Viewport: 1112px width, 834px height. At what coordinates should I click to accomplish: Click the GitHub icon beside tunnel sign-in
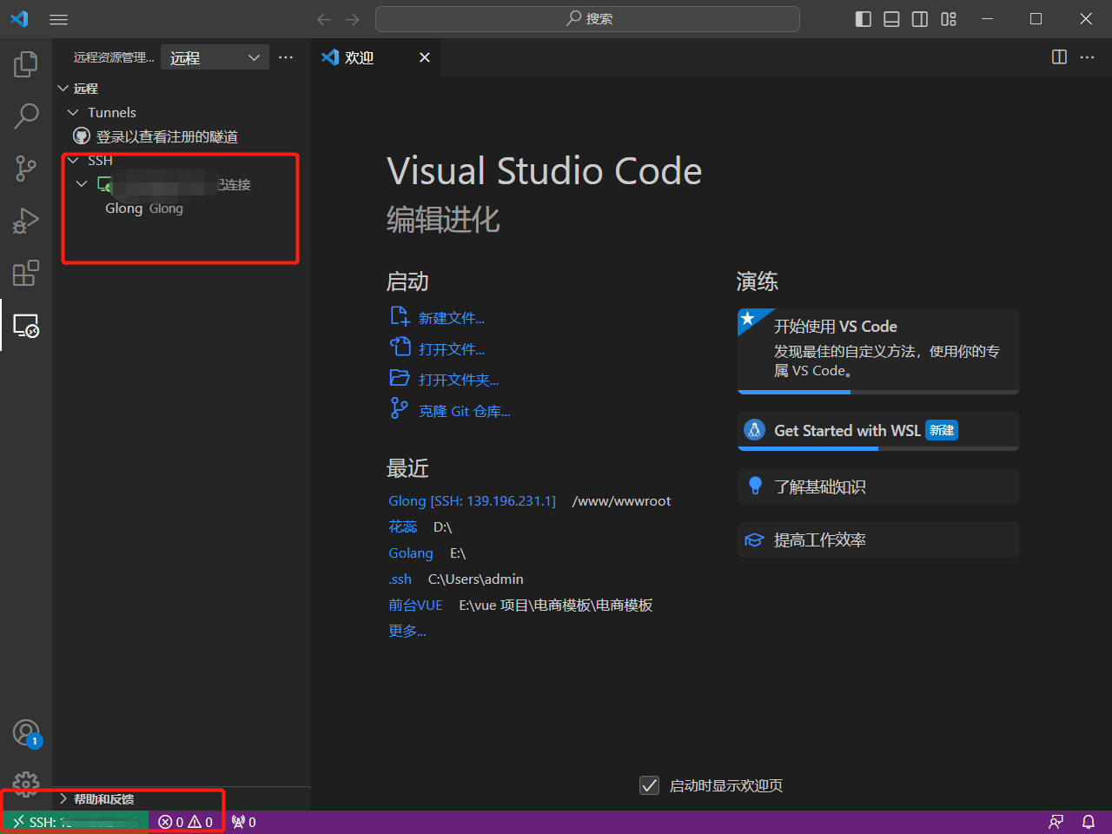82,136
